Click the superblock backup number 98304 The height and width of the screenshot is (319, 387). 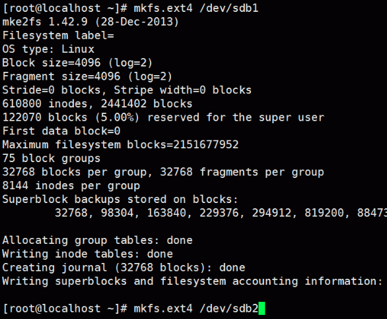click(x=118, y=213)
